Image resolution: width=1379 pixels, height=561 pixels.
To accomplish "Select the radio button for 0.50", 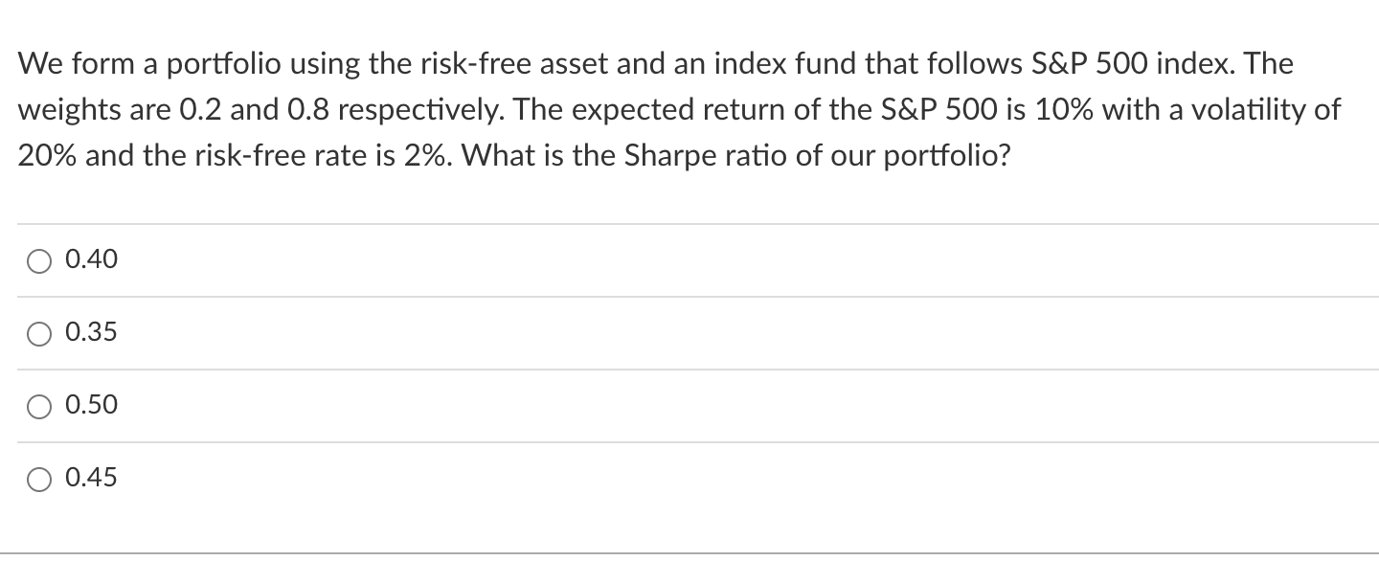I will click(x=38, y=405).
